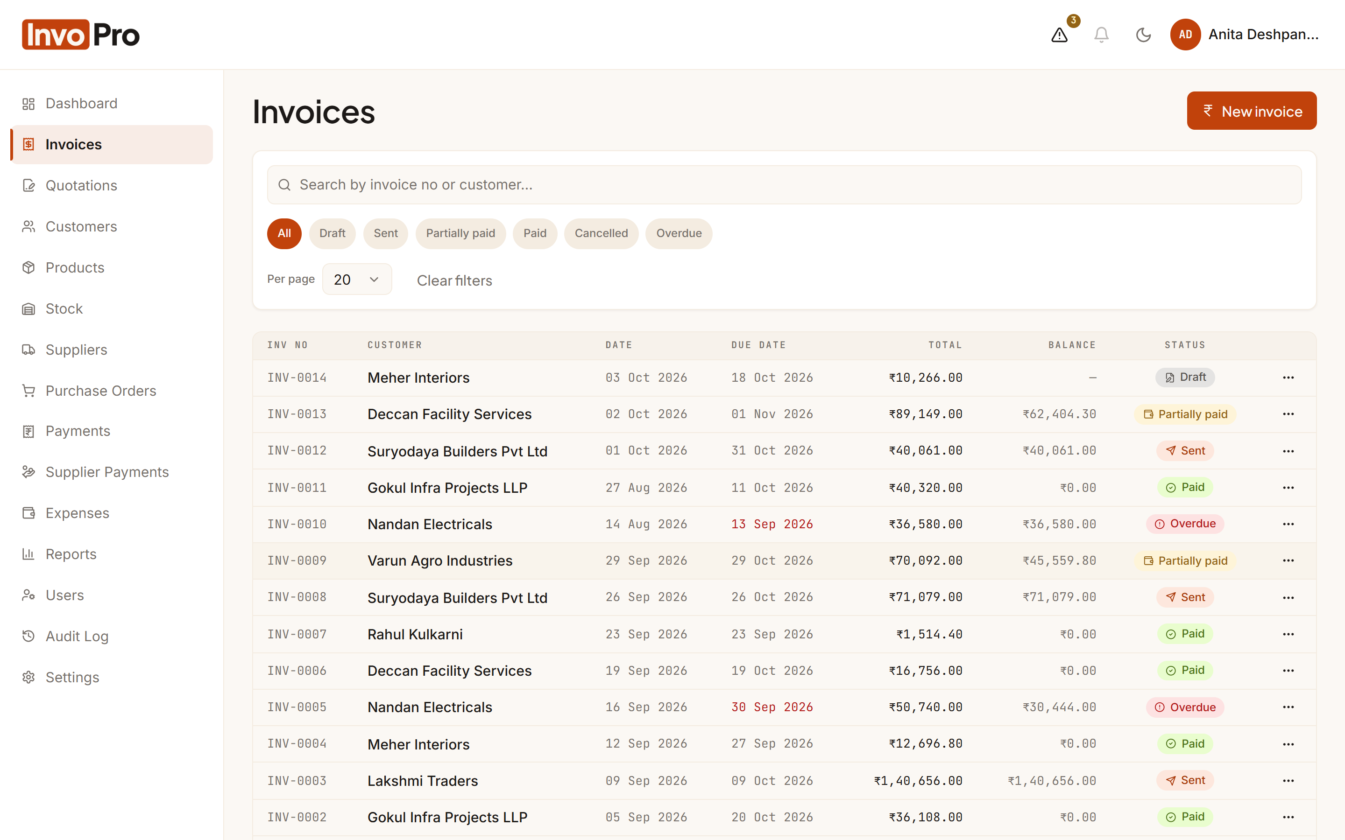Open invoice number INV-0014
This screenshot has width=1345, height=840.
(297, 378)
